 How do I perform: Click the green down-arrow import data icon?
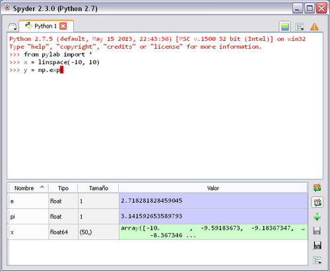coord(317,217)
